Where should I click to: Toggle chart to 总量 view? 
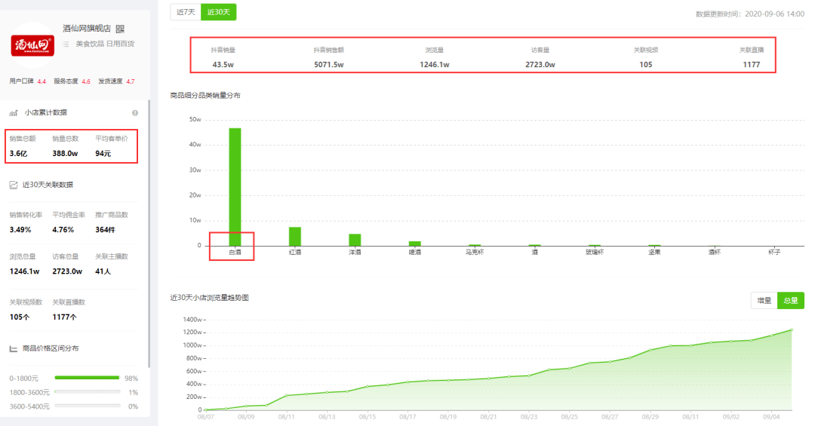[791, 301]
